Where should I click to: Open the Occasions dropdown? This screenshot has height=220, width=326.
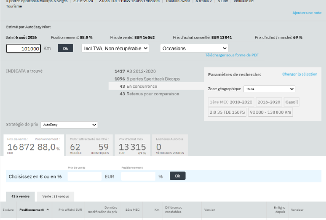pyautogui.click(x=194, y=48)
